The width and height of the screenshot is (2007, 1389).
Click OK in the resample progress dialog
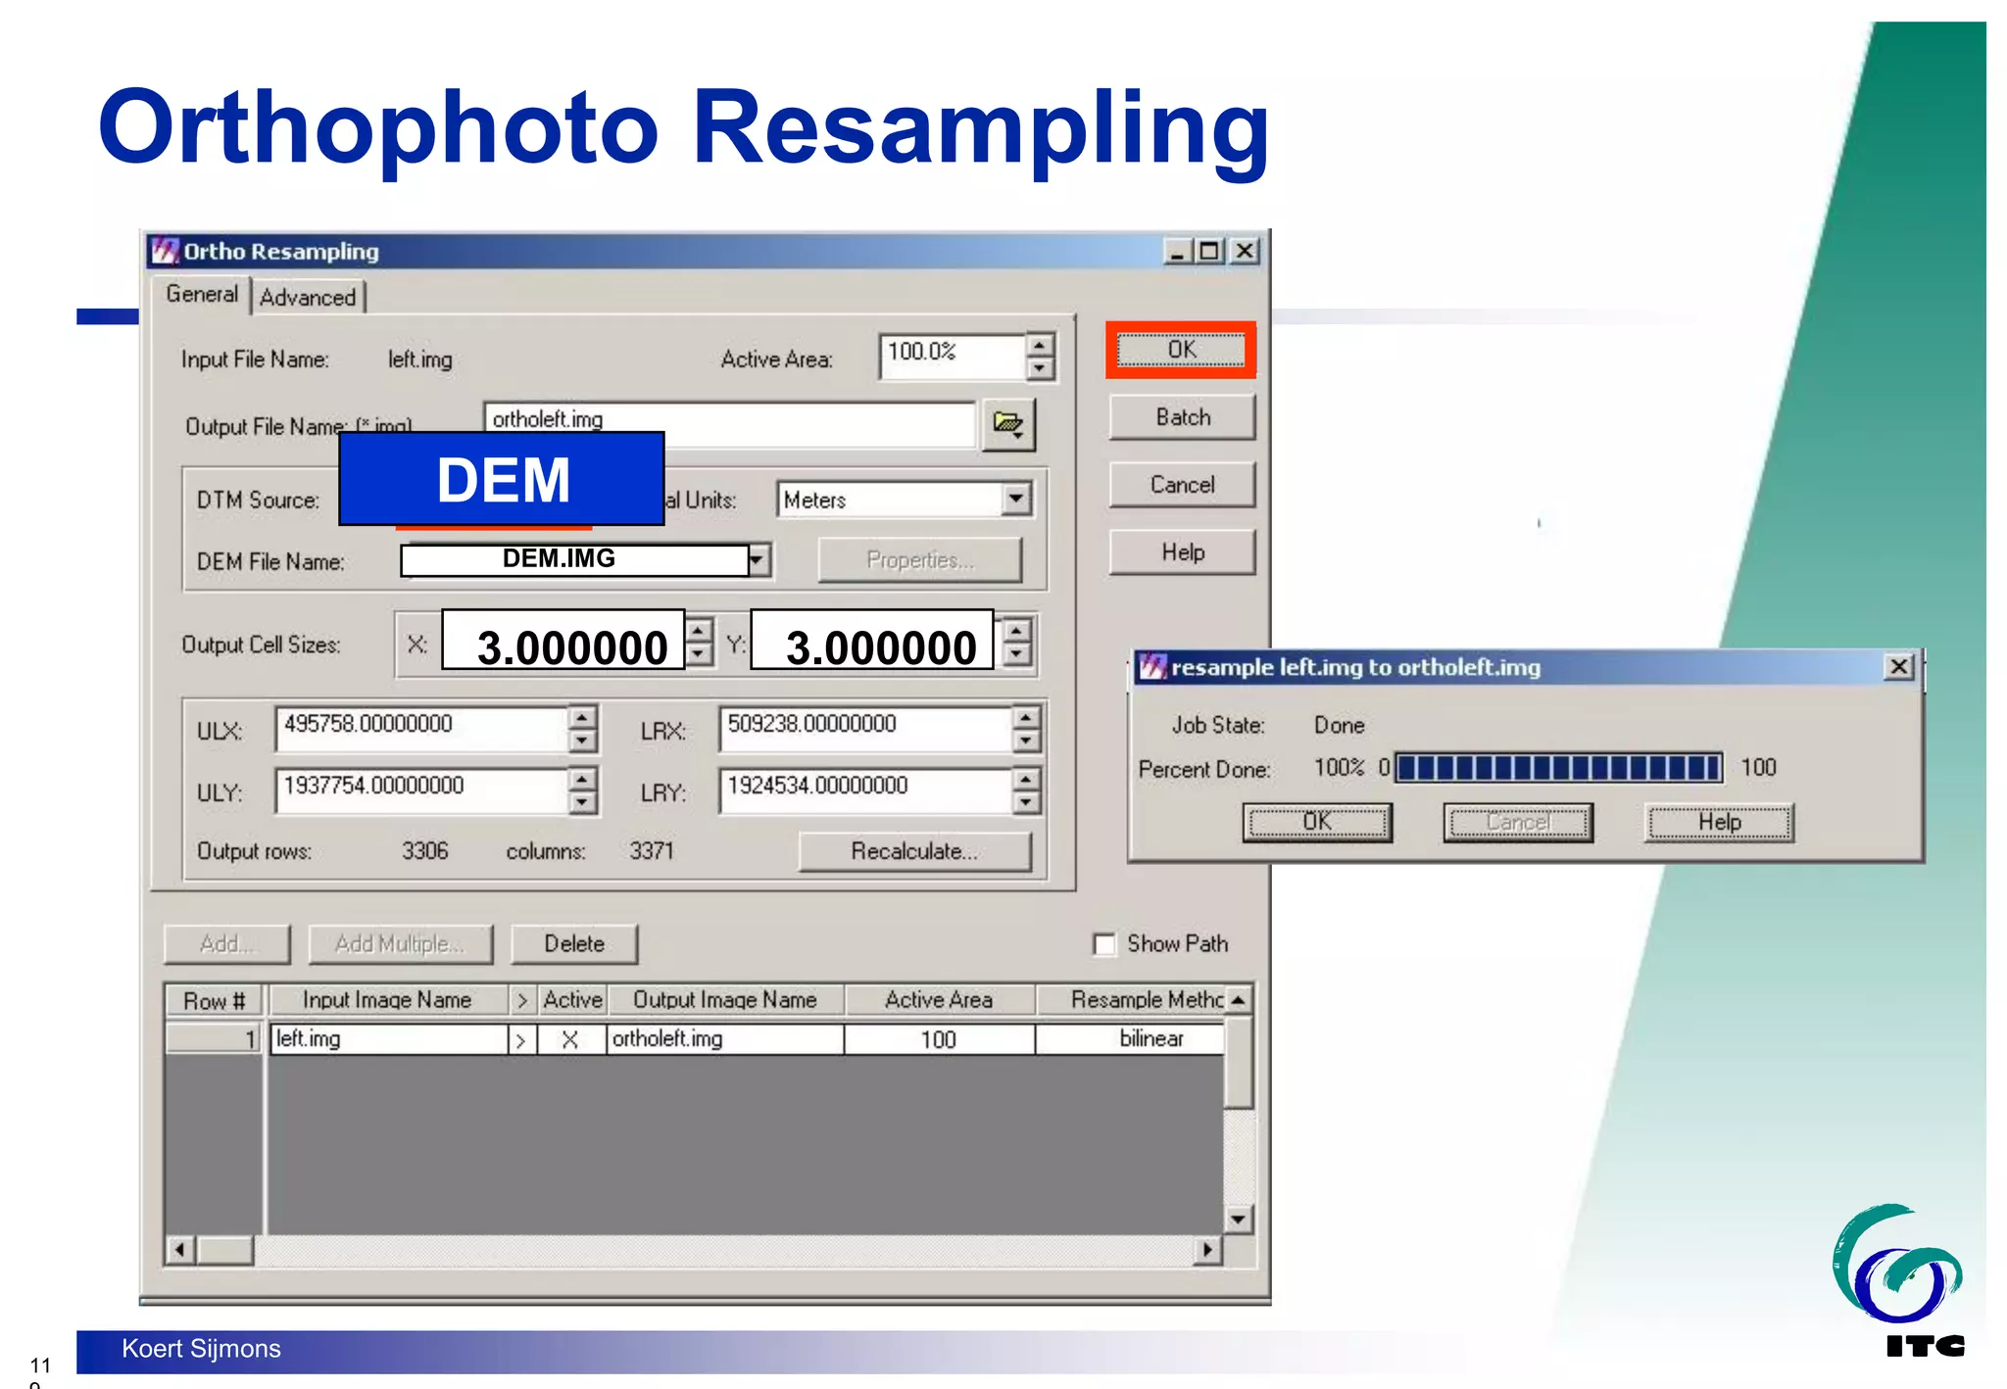[1317, 823]
